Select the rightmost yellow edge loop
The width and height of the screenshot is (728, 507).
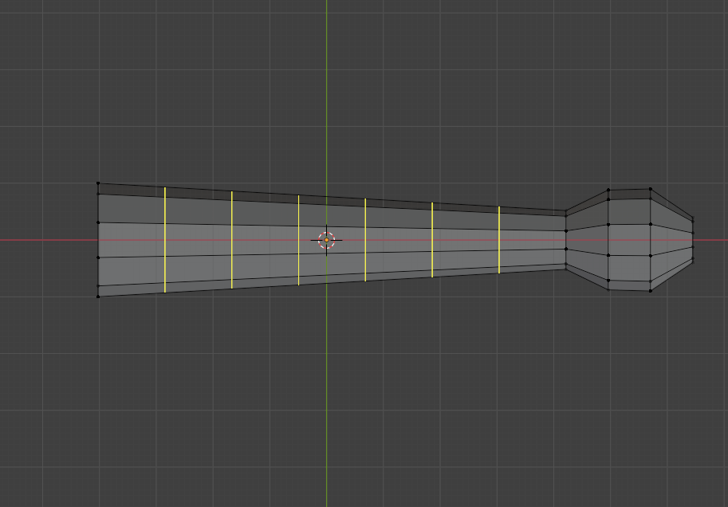coord(499,240)
